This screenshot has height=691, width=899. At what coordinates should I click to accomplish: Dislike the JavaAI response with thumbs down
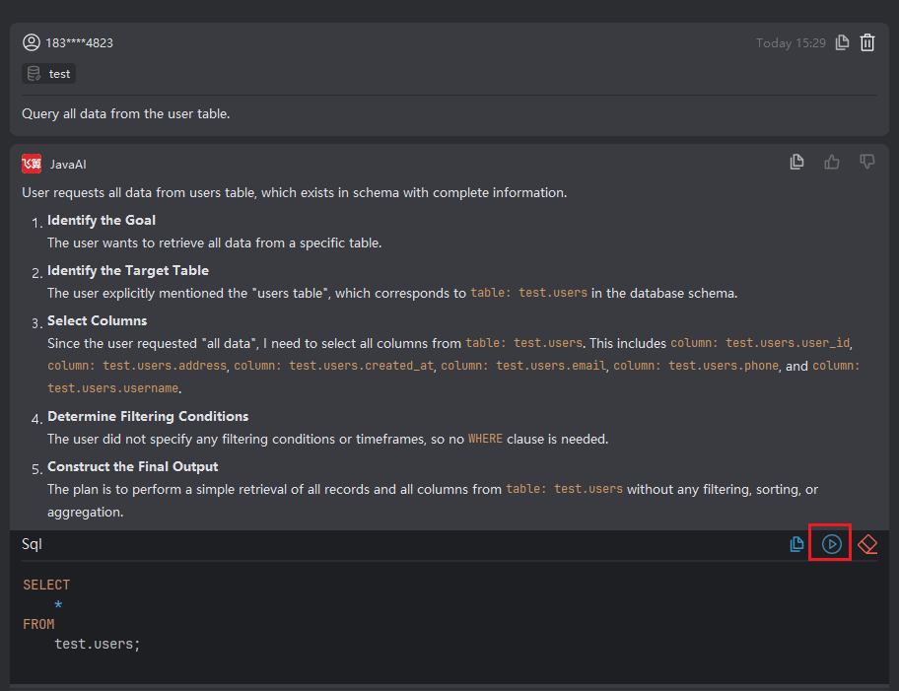point(867,162)
